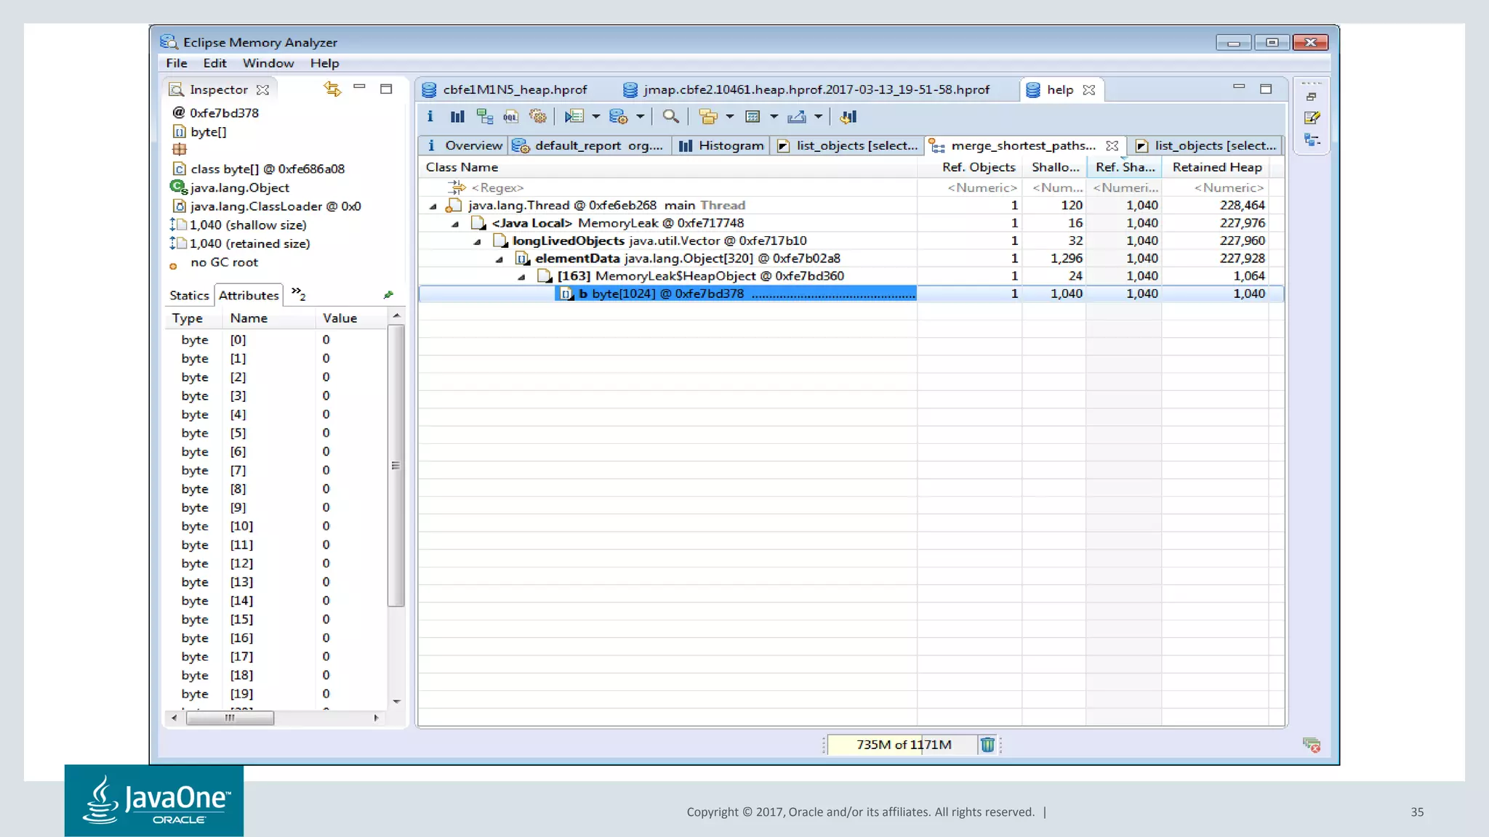Viewport: 1489px width, 837px height.
Task: Click Inspector vertical scrollbar down arrow
Action: point(396,701)
